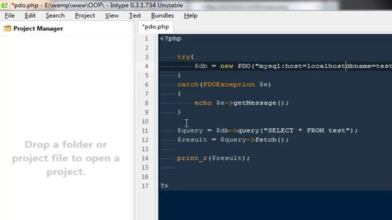Open the Bundles menu
This screenshot has width=392, height=220.
(162, 16)
